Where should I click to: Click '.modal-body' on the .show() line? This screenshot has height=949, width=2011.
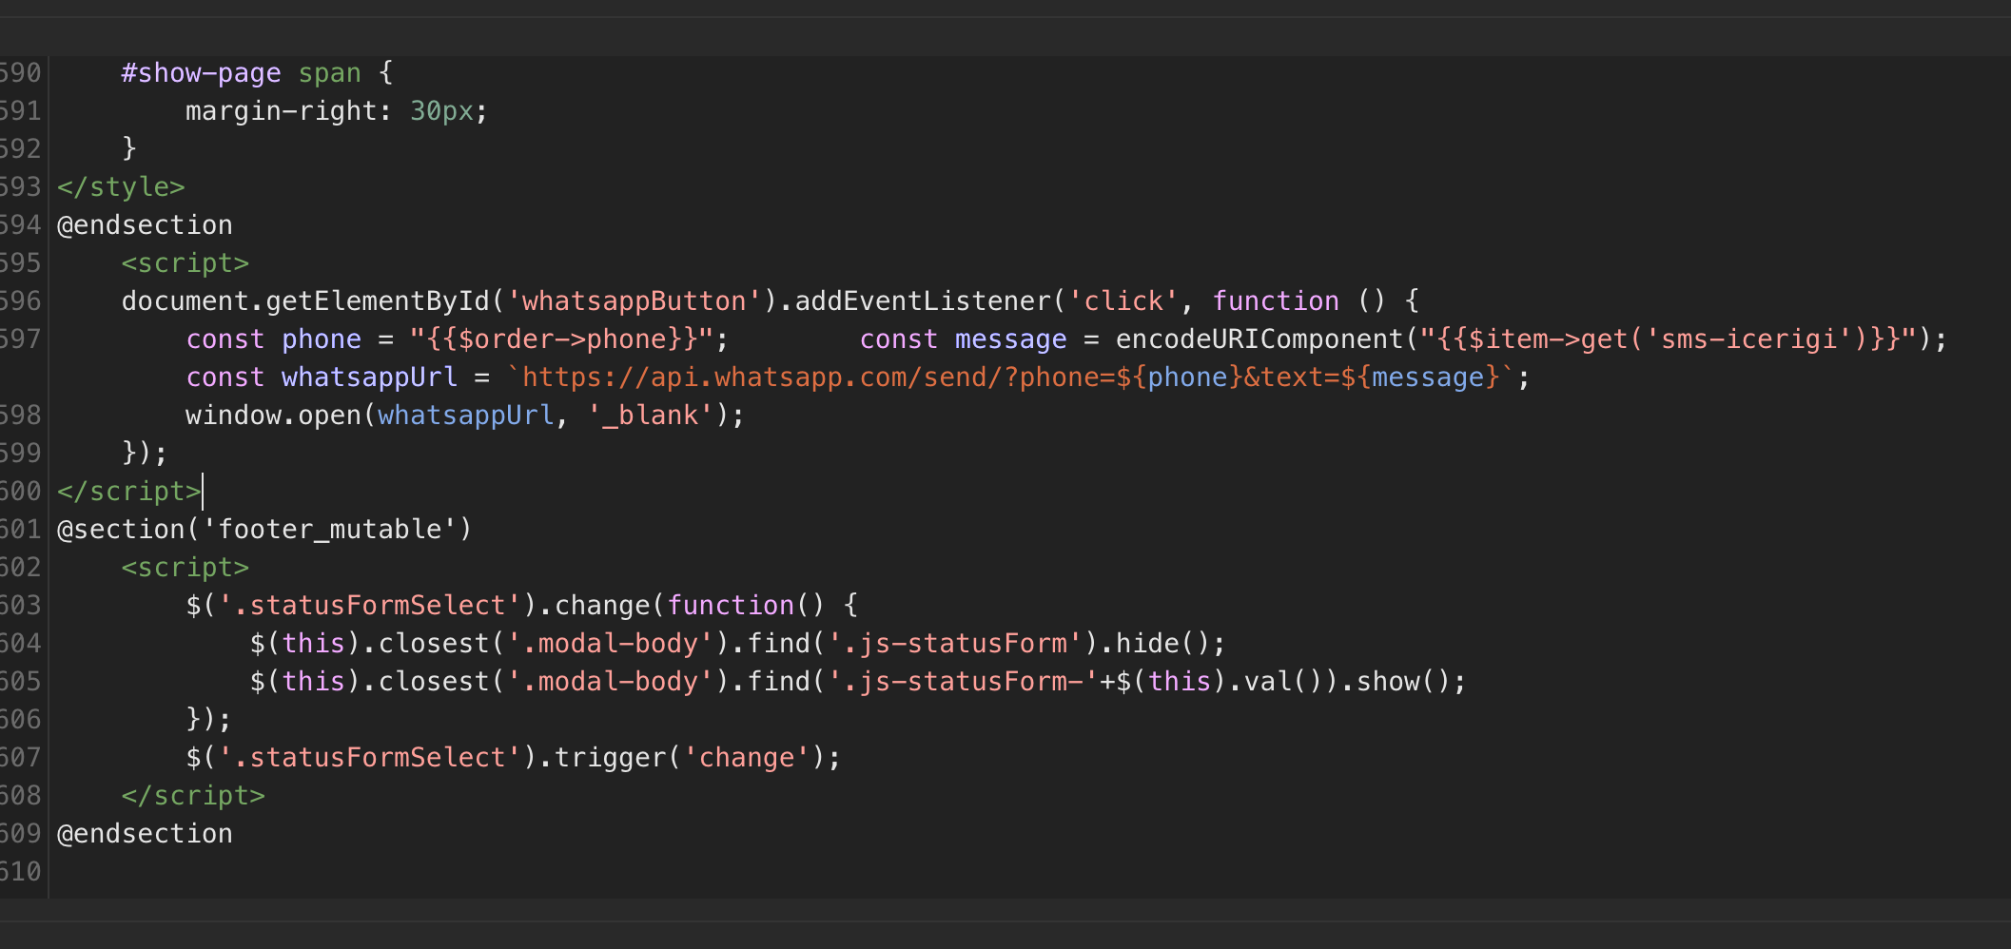coord(610,682)
